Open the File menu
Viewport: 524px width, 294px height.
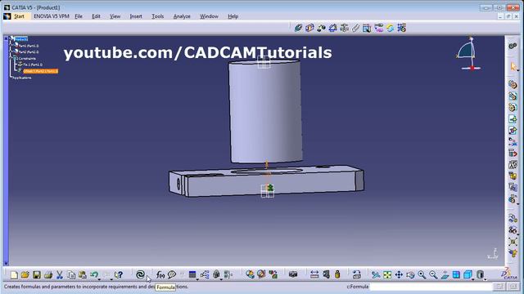click(79, 16)
